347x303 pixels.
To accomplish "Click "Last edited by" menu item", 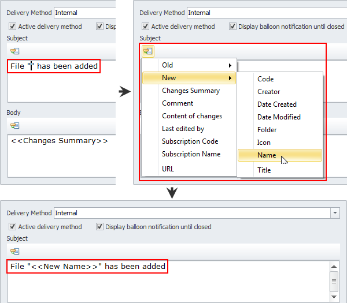I will (x=183, y=129).
